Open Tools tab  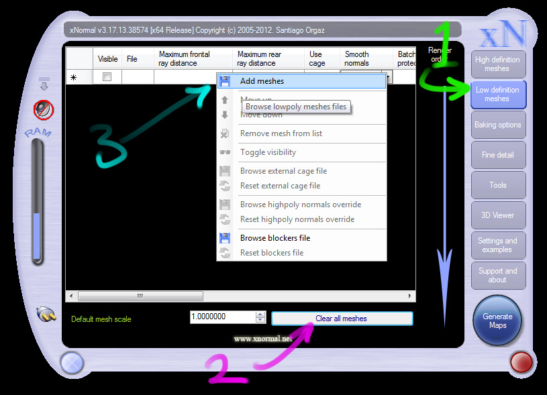coord(498,185)
